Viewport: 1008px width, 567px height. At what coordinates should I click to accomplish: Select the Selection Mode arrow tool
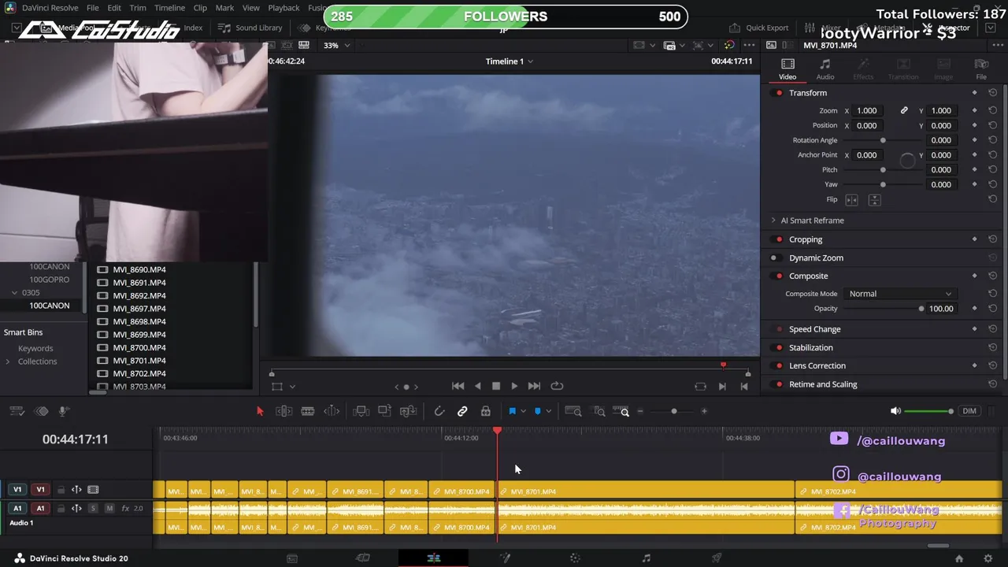click(260, 411)
